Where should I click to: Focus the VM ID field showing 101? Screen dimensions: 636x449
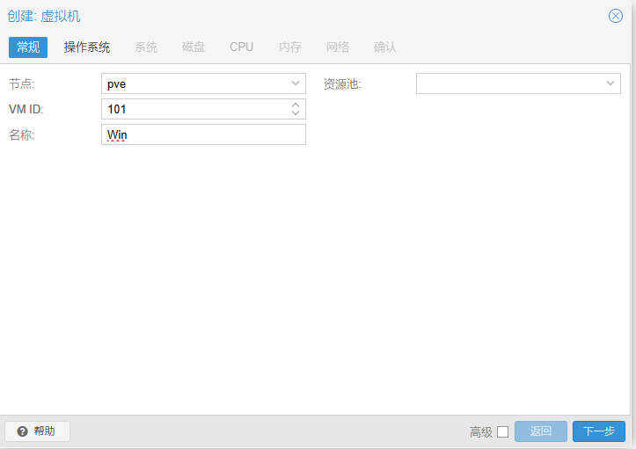click(x=194, y=109)
